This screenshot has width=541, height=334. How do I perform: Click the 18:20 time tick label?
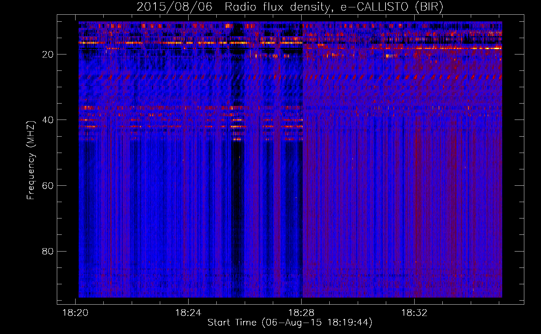tap(76, 313)
